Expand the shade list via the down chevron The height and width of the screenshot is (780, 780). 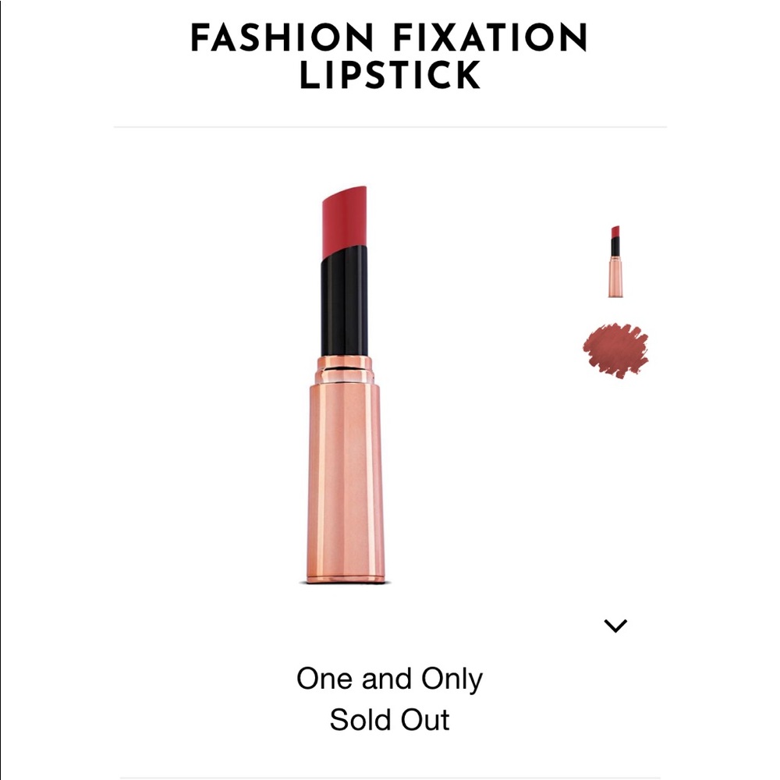tap(615, 624)
